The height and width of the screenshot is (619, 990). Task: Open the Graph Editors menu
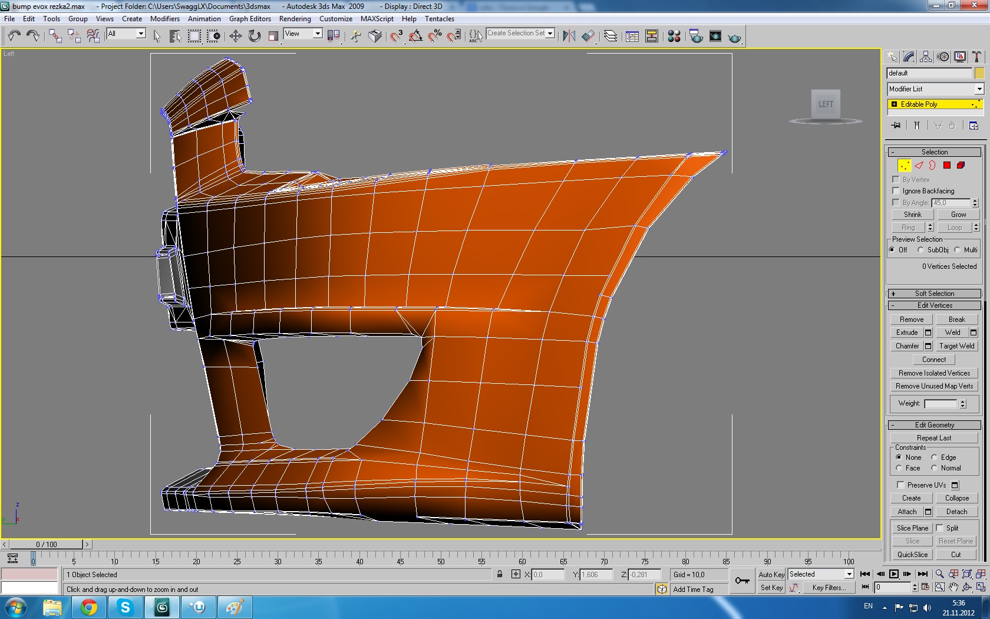(x=250, y=19)
